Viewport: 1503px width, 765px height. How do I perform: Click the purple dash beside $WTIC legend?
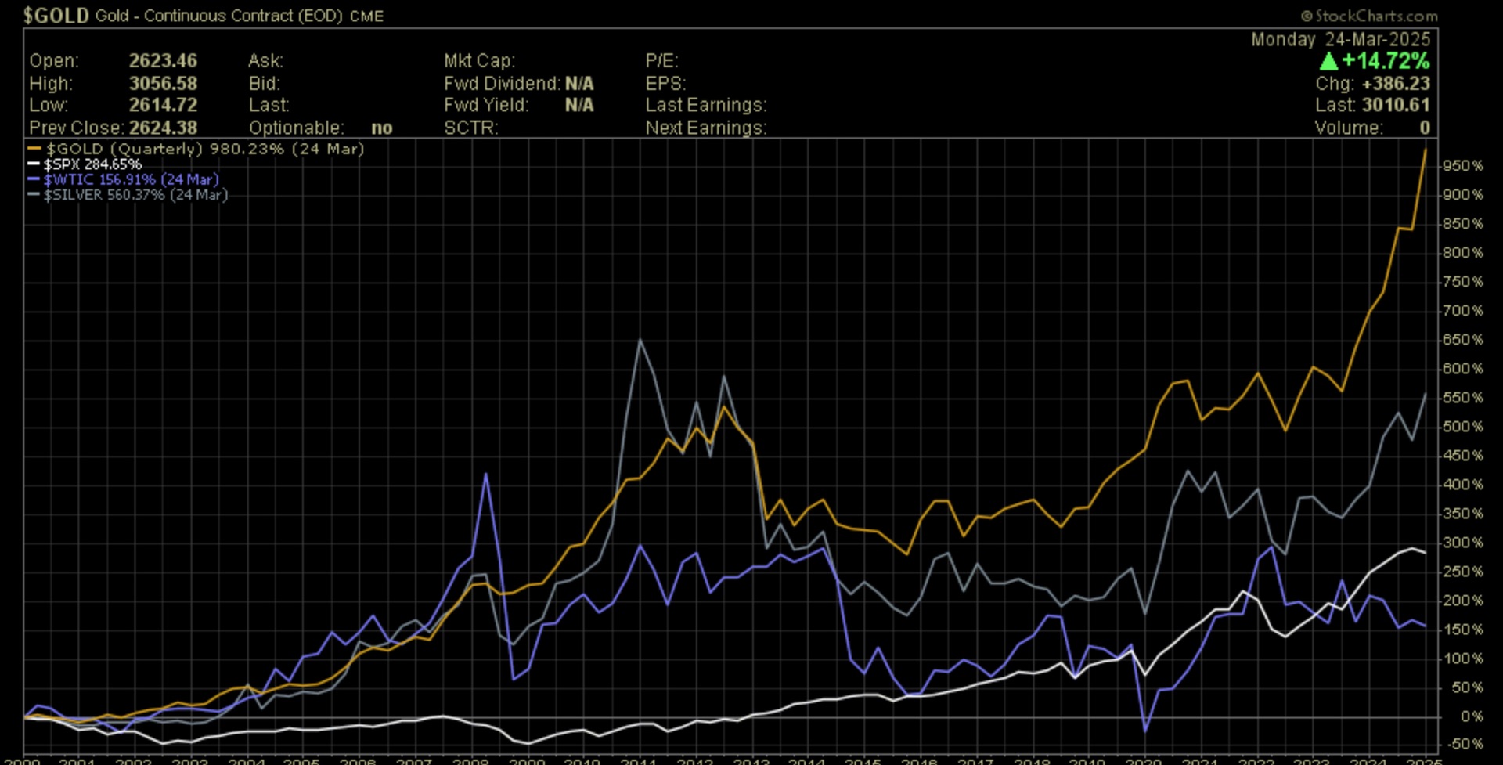coord(33,179)
